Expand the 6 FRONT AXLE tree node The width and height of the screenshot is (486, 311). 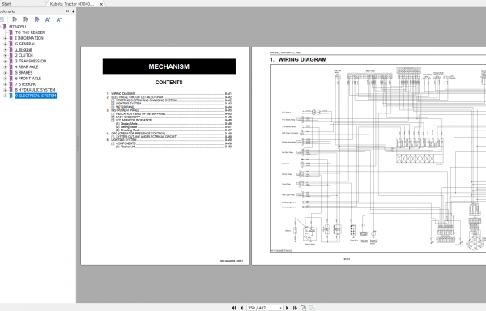pos(5,79)
